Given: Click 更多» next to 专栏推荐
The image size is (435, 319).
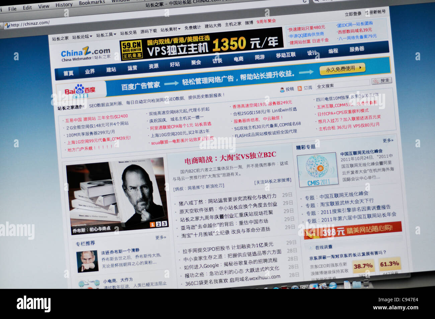Looking at the screenshot, I should pos(161,237).
